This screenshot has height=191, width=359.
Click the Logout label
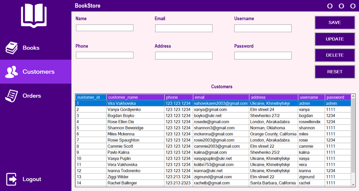32,179
